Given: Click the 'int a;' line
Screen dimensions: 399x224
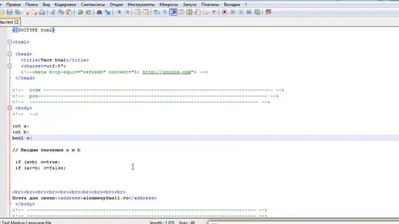Looking at the screenshot, I should 21,126.
